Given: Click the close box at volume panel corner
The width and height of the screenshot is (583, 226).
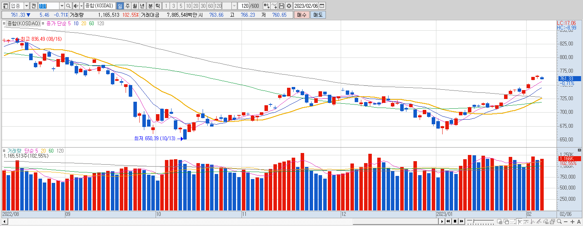Looking at the screenshot, I should coord(579,150).
